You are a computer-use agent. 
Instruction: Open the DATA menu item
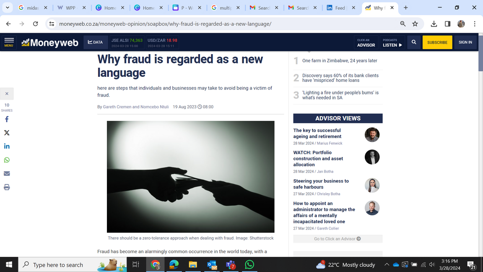tap(96, 42)
